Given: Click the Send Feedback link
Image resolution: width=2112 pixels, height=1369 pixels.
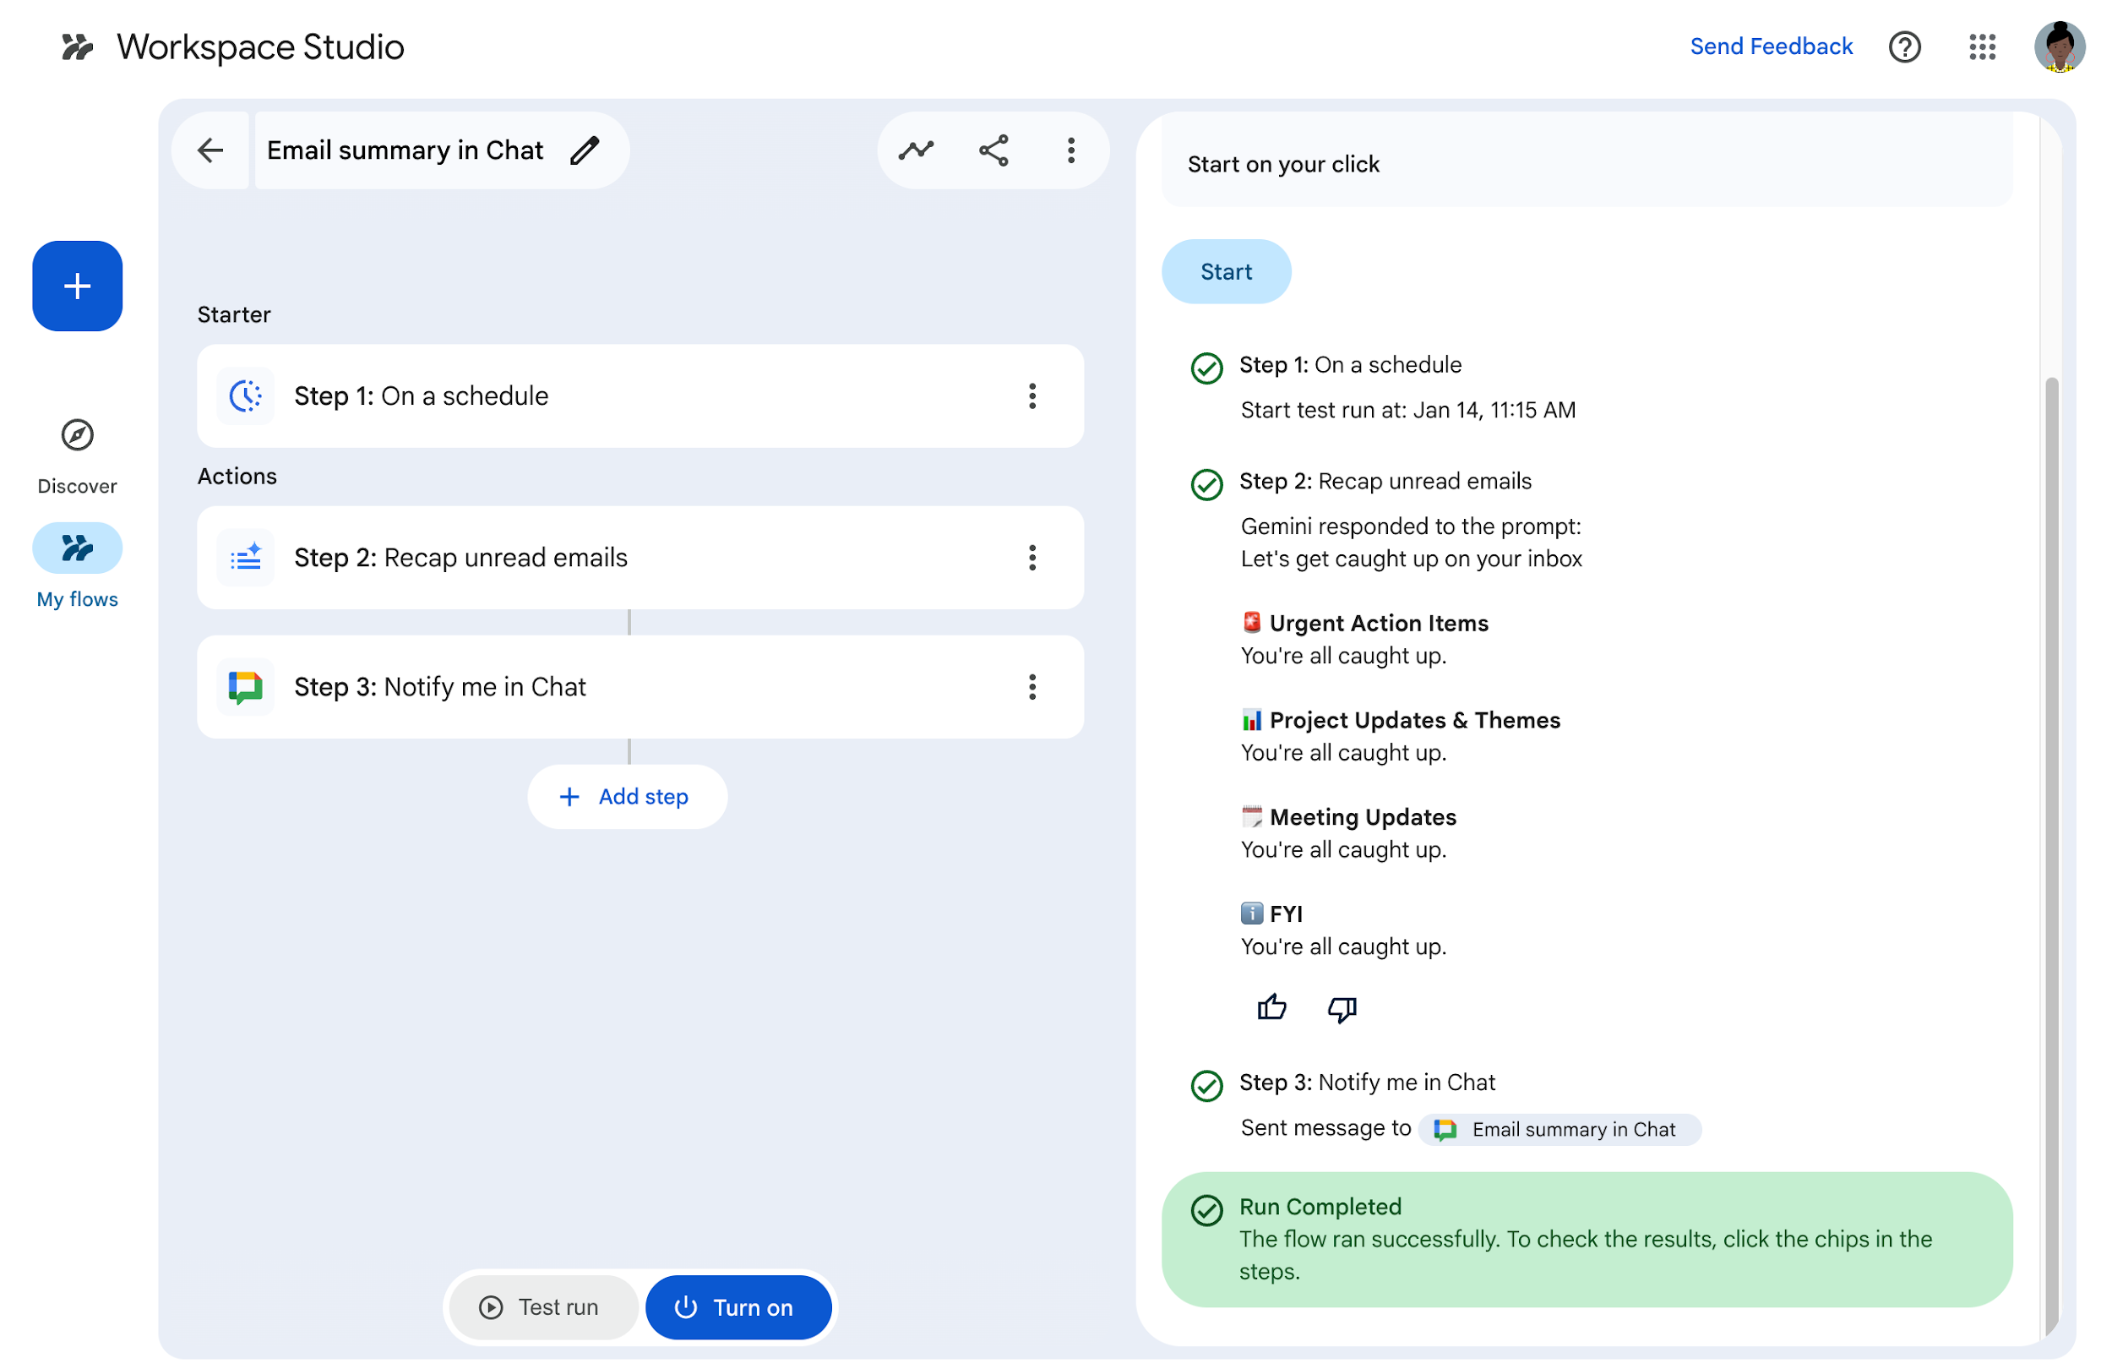Looking at the screenshot, I should click(1771, 46).
